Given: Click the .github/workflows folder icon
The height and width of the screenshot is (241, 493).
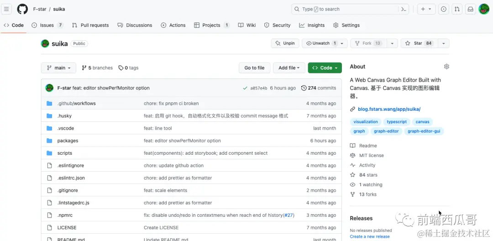Looking at the screenshot, I should point(49,103).
